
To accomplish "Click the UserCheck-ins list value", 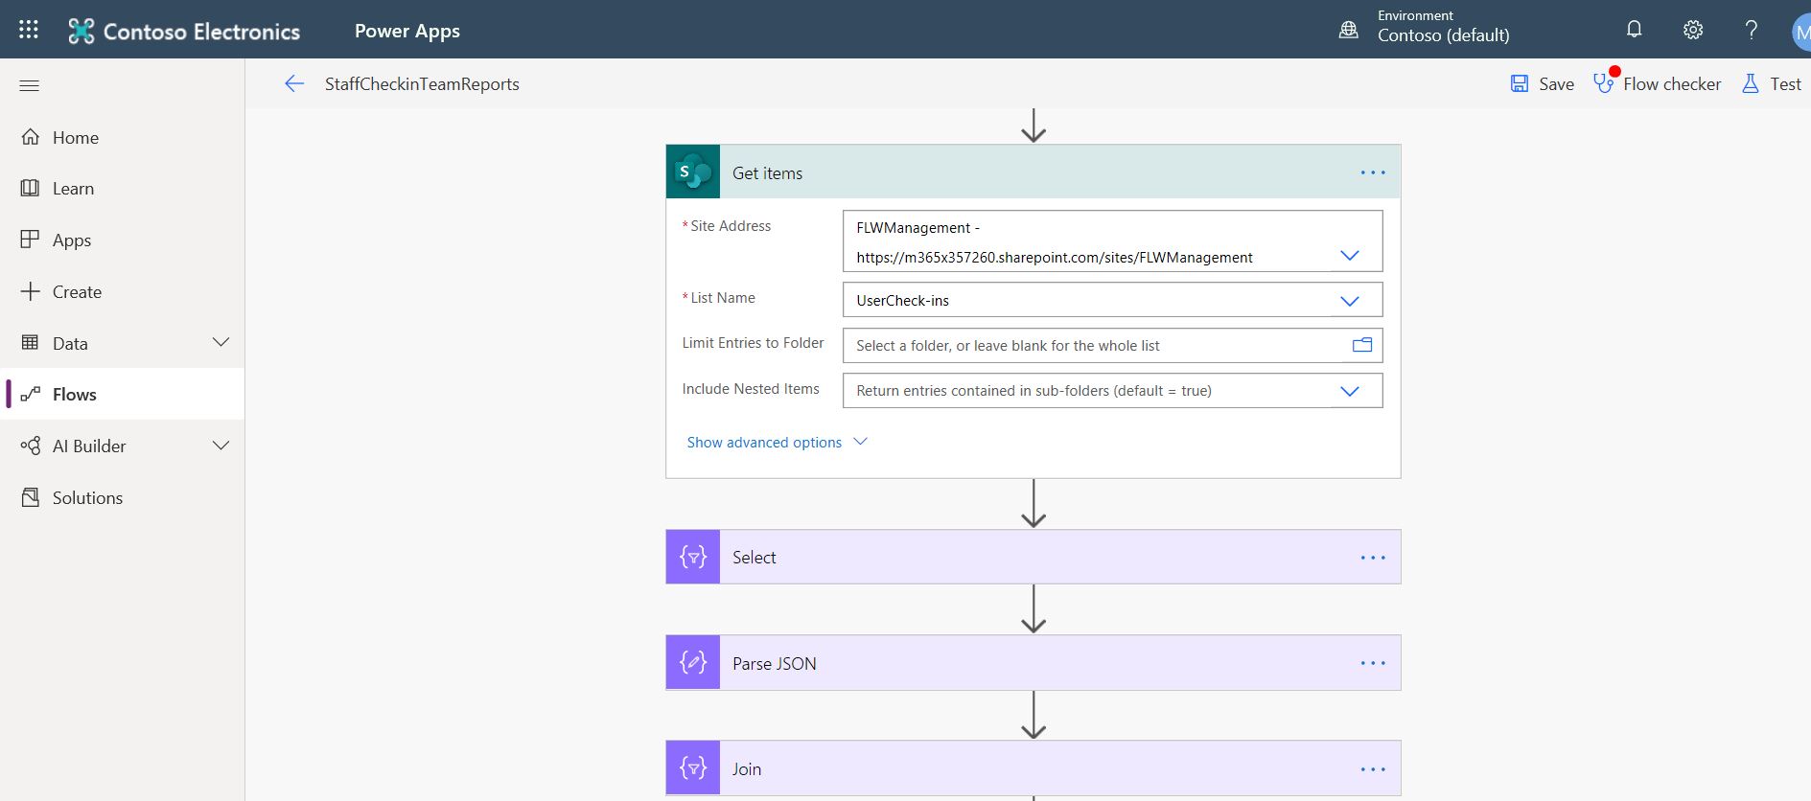I will point(902,301).
